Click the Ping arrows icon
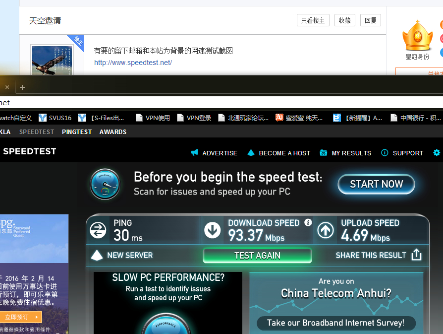The width and height of the screenshot is (443, 334). pyautogui.click(x=98, y=230)
